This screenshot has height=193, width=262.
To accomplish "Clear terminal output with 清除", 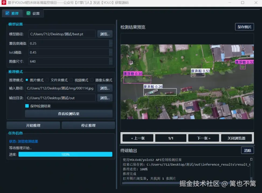I will (x=247, y=150).
